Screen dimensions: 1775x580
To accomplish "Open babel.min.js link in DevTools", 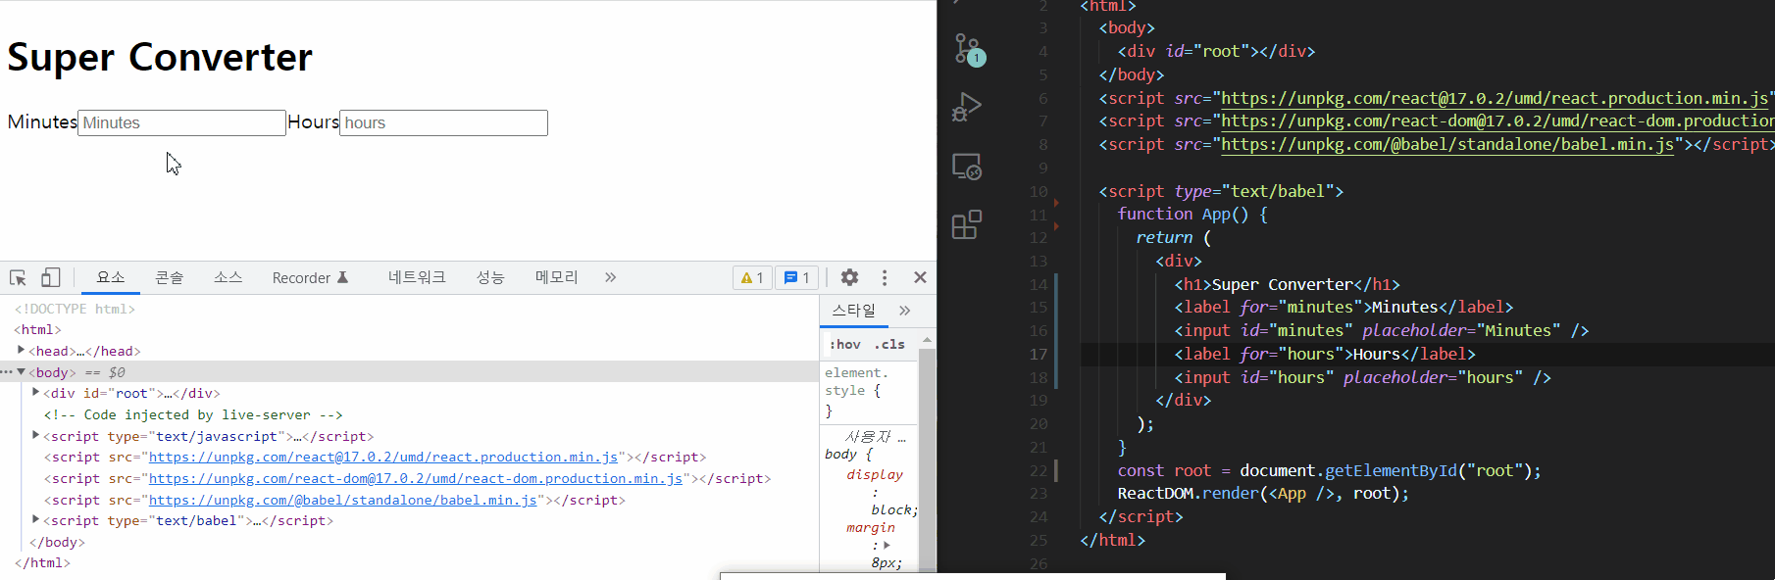I will 343,501.
